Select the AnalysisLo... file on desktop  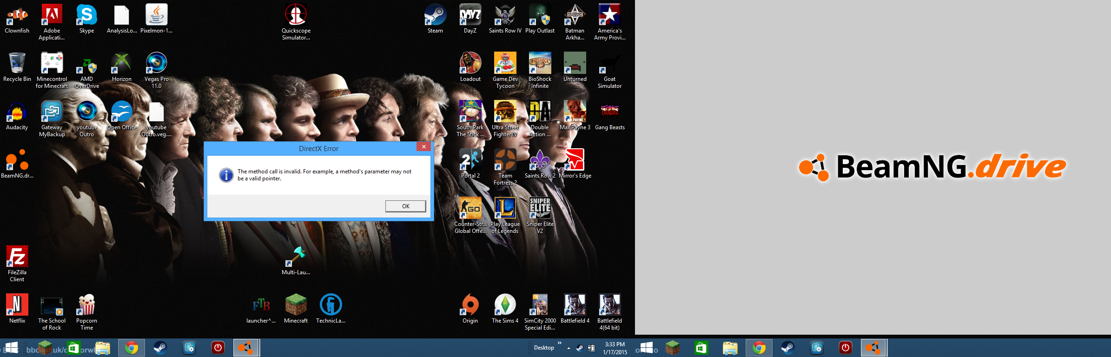122,19
